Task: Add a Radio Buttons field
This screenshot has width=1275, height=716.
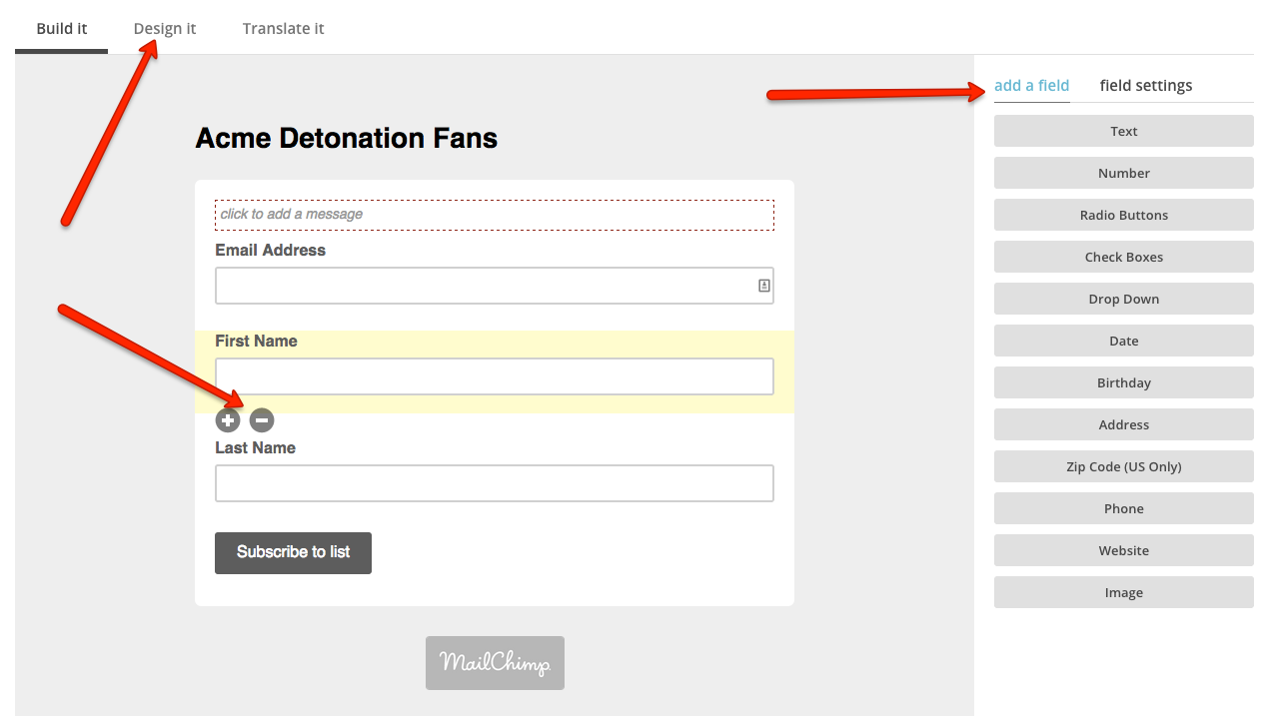Action: coord(1124,215)
